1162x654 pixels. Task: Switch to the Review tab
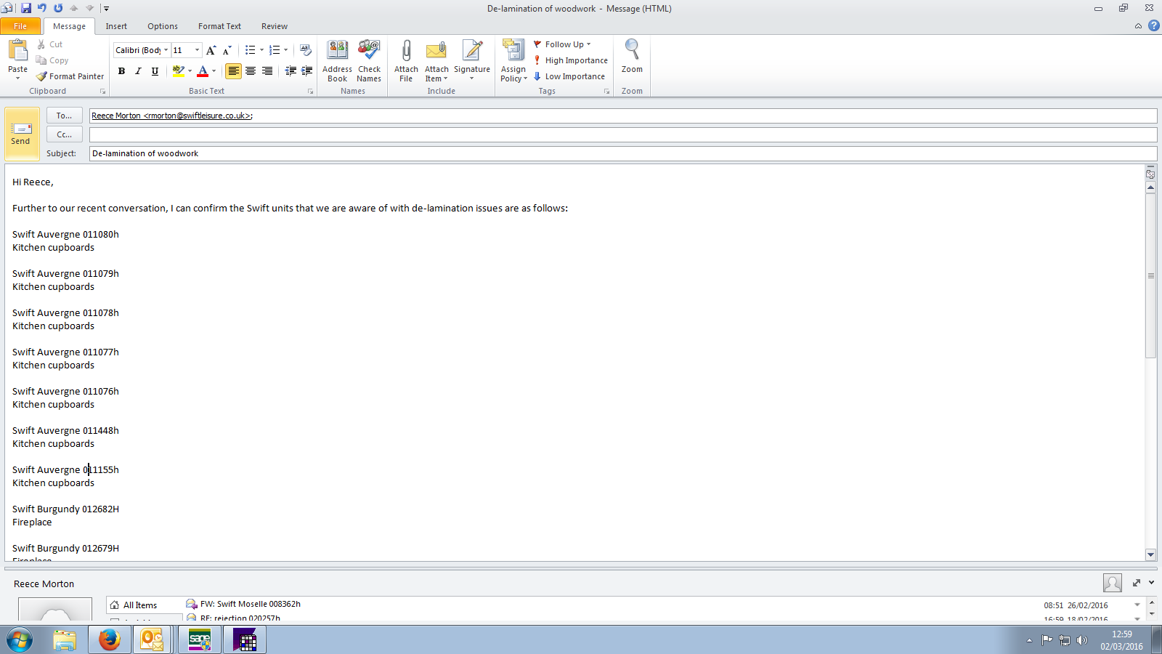coord(275,26)
